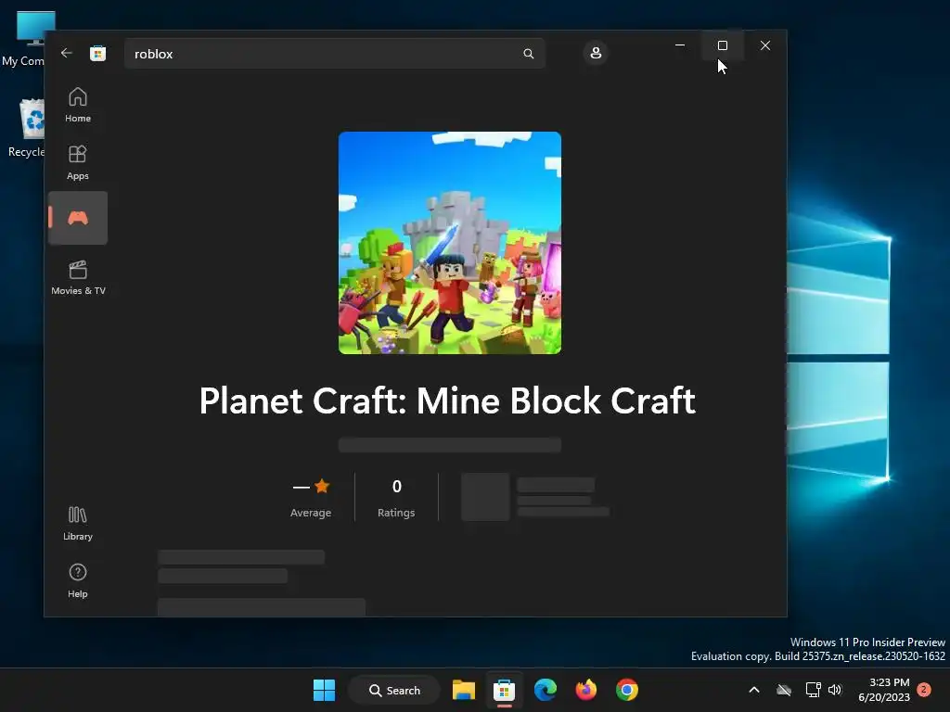
Task: Open File Explorer from taskbar
Action: pyautogui.click(x=464, y=690)
